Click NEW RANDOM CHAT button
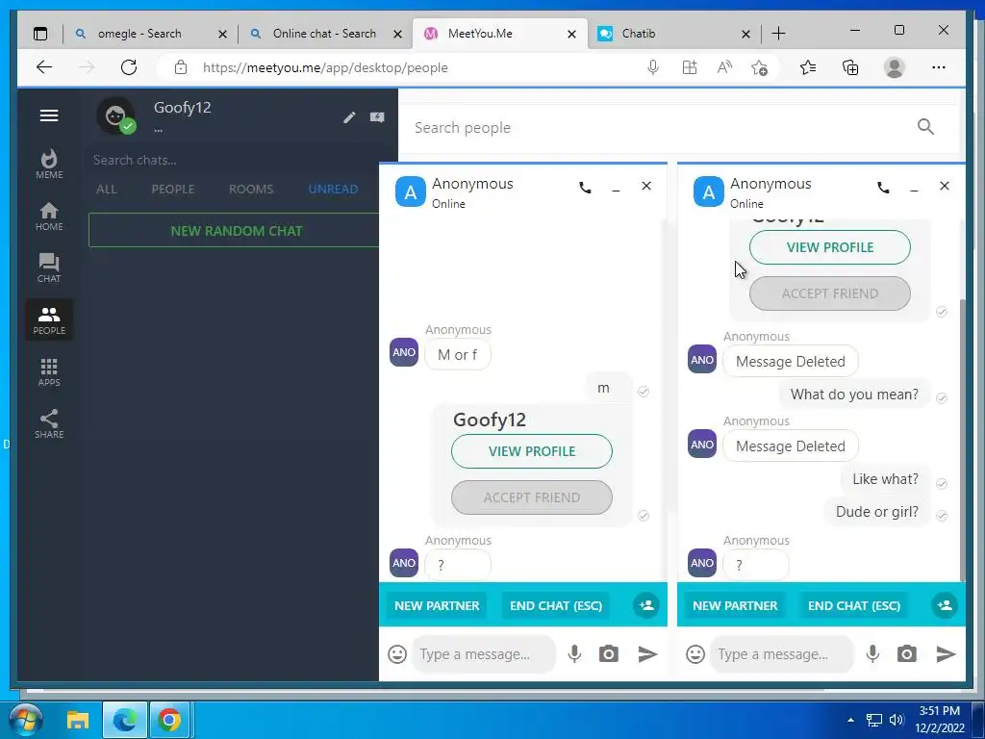 (x=237, y=231)
